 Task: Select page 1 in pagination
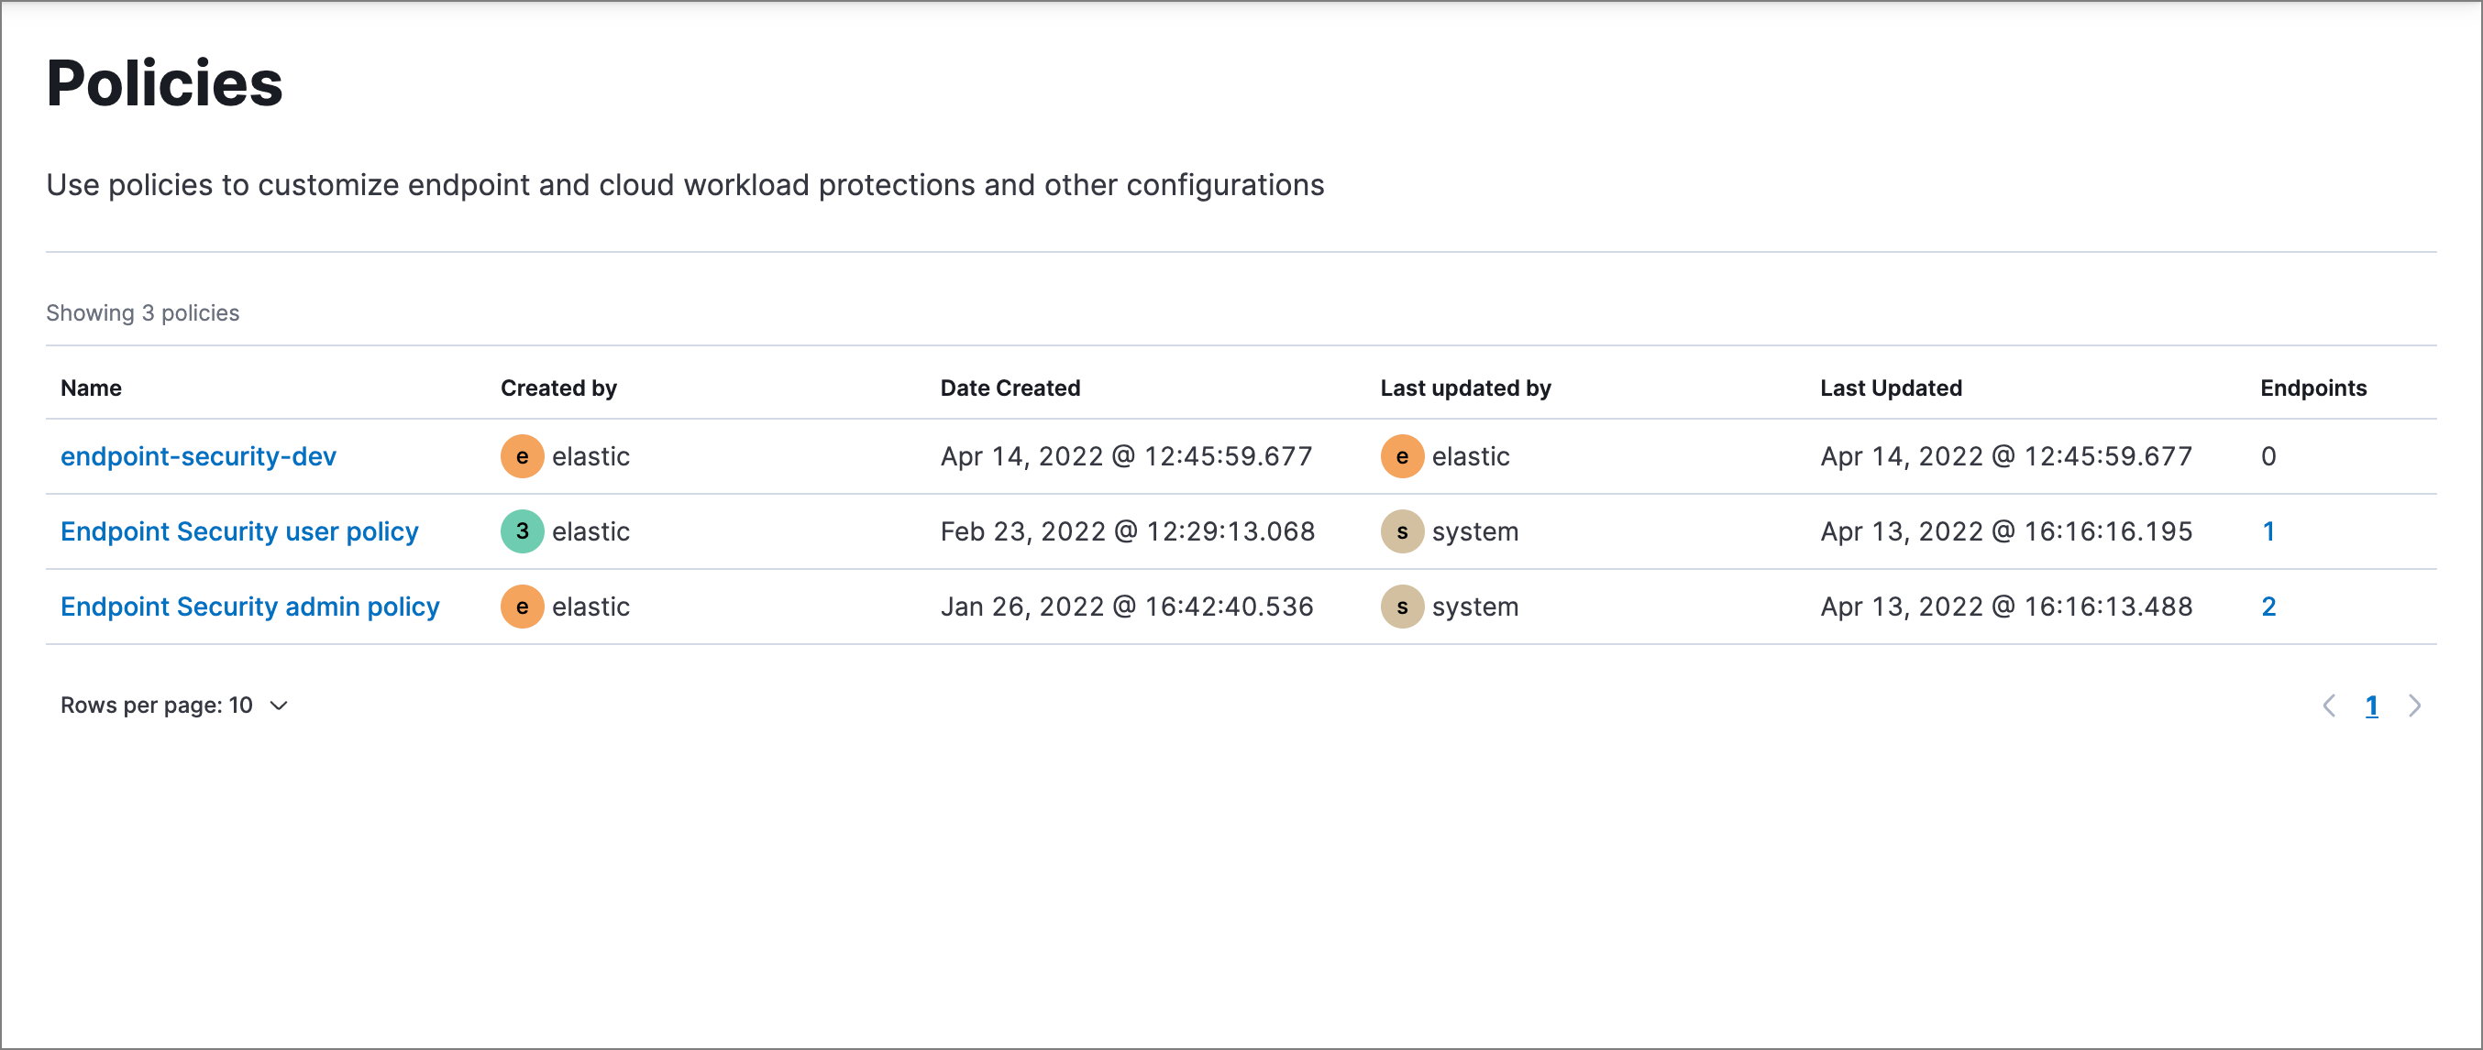click(x=2371, y=706)
